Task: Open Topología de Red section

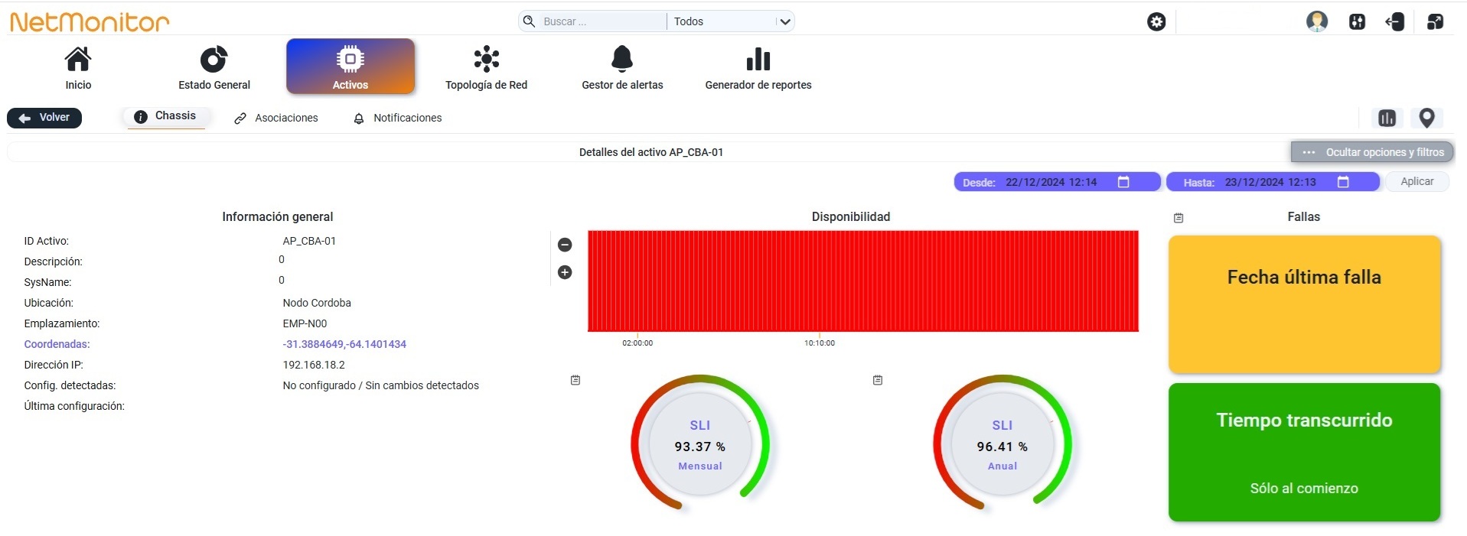Action: [x=487, y=67]
